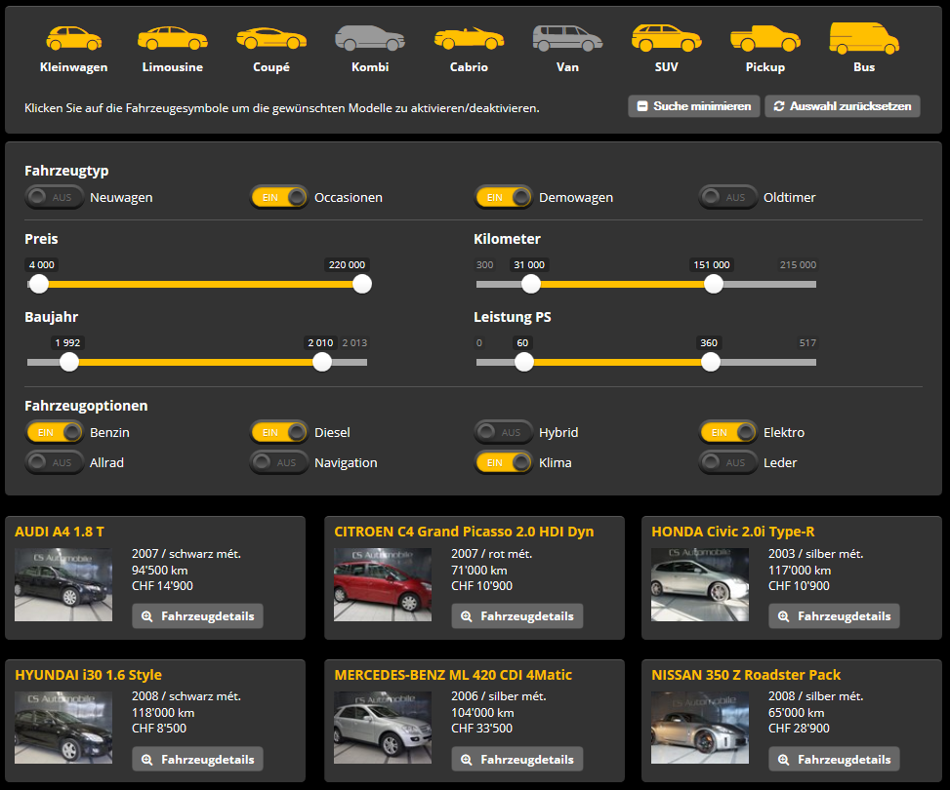Viewport: 950px width, 790px height.
Task: Reset selection with Auswahl zurücksetzen
Action: 842,105
